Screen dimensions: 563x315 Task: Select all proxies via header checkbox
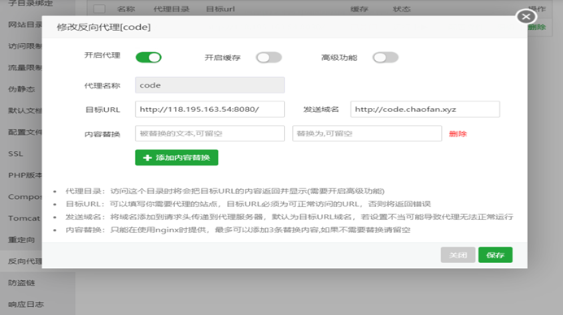point(99,9)
